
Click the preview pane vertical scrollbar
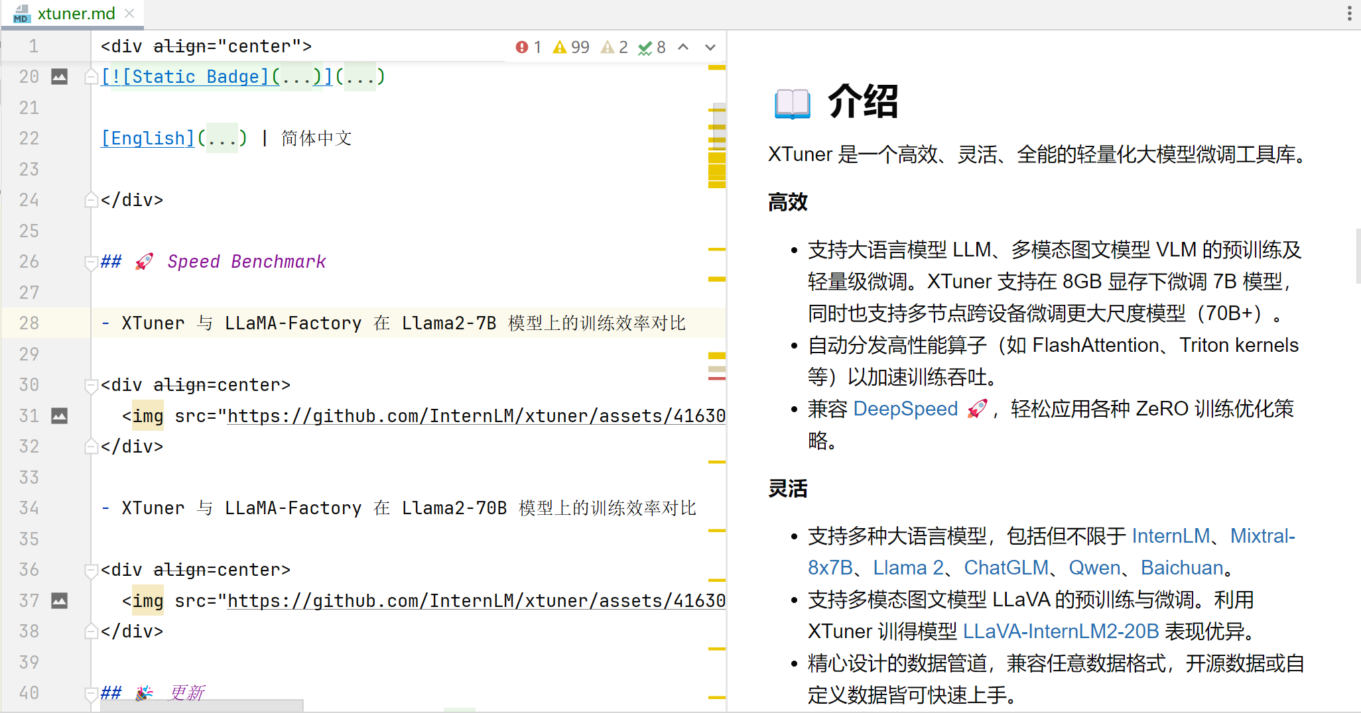[1358, 256]
